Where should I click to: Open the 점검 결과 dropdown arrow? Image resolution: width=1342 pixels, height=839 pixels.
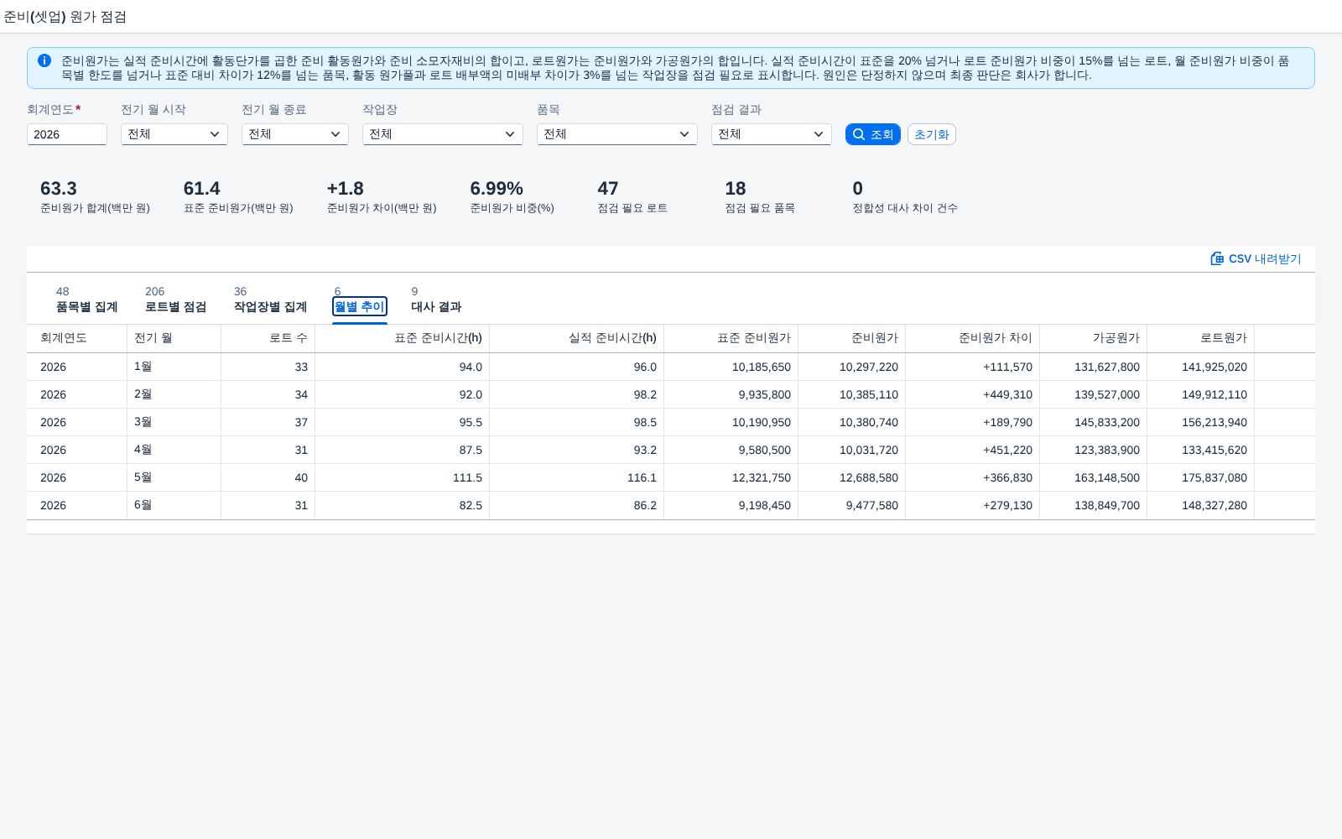(819, 134)
